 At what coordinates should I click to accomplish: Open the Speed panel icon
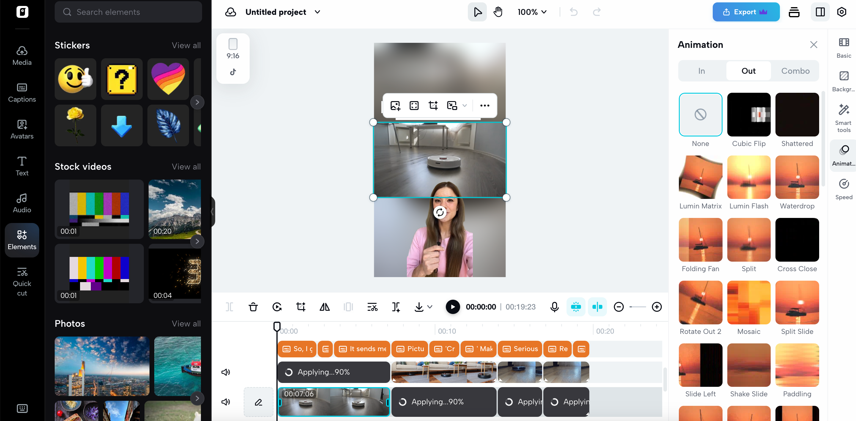pyautogui.click(x=844, y=188)
